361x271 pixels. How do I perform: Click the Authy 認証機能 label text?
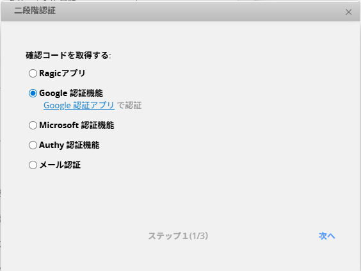(x=69, y=145)
